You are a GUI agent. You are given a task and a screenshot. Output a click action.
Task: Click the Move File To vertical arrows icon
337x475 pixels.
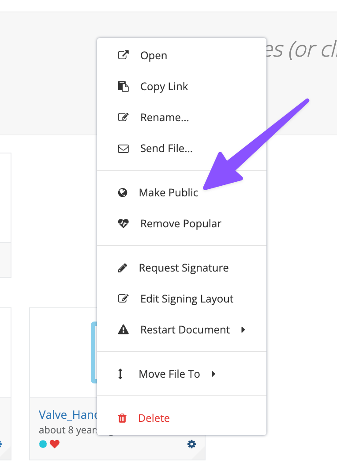coord(120,374)
